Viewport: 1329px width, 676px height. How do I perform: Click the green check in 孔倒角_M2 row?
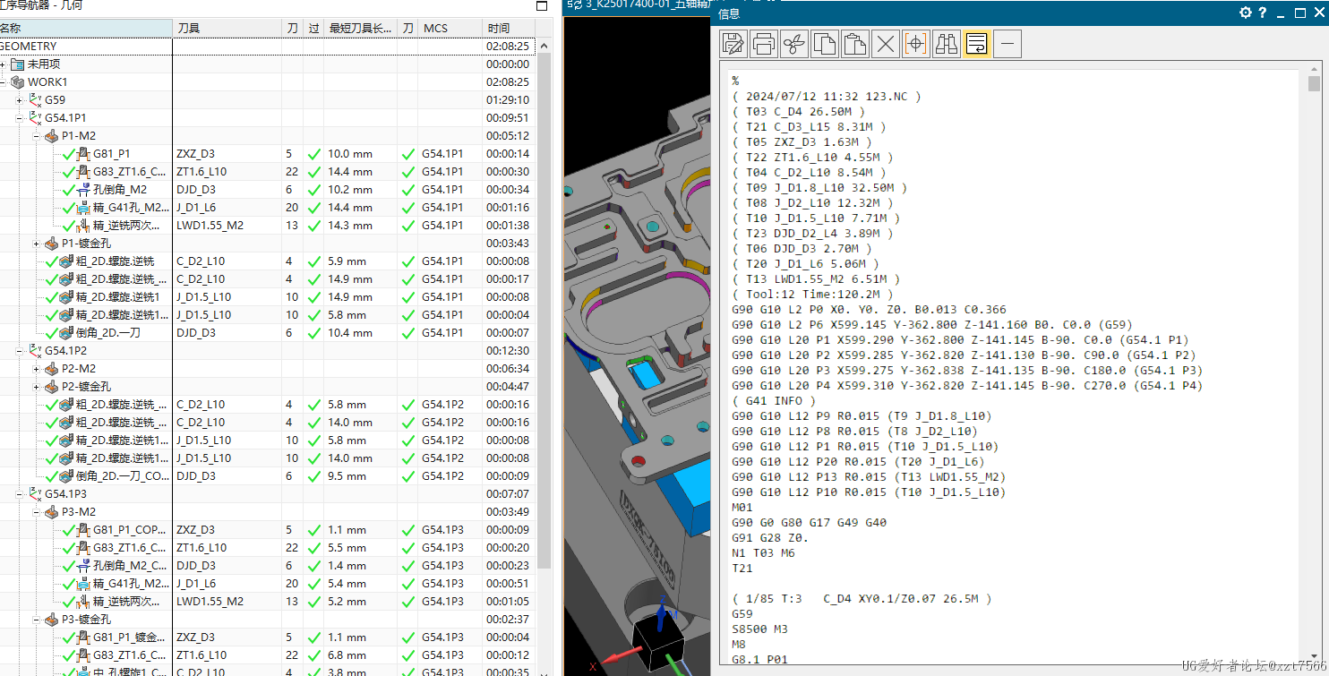tap(314, 189)
